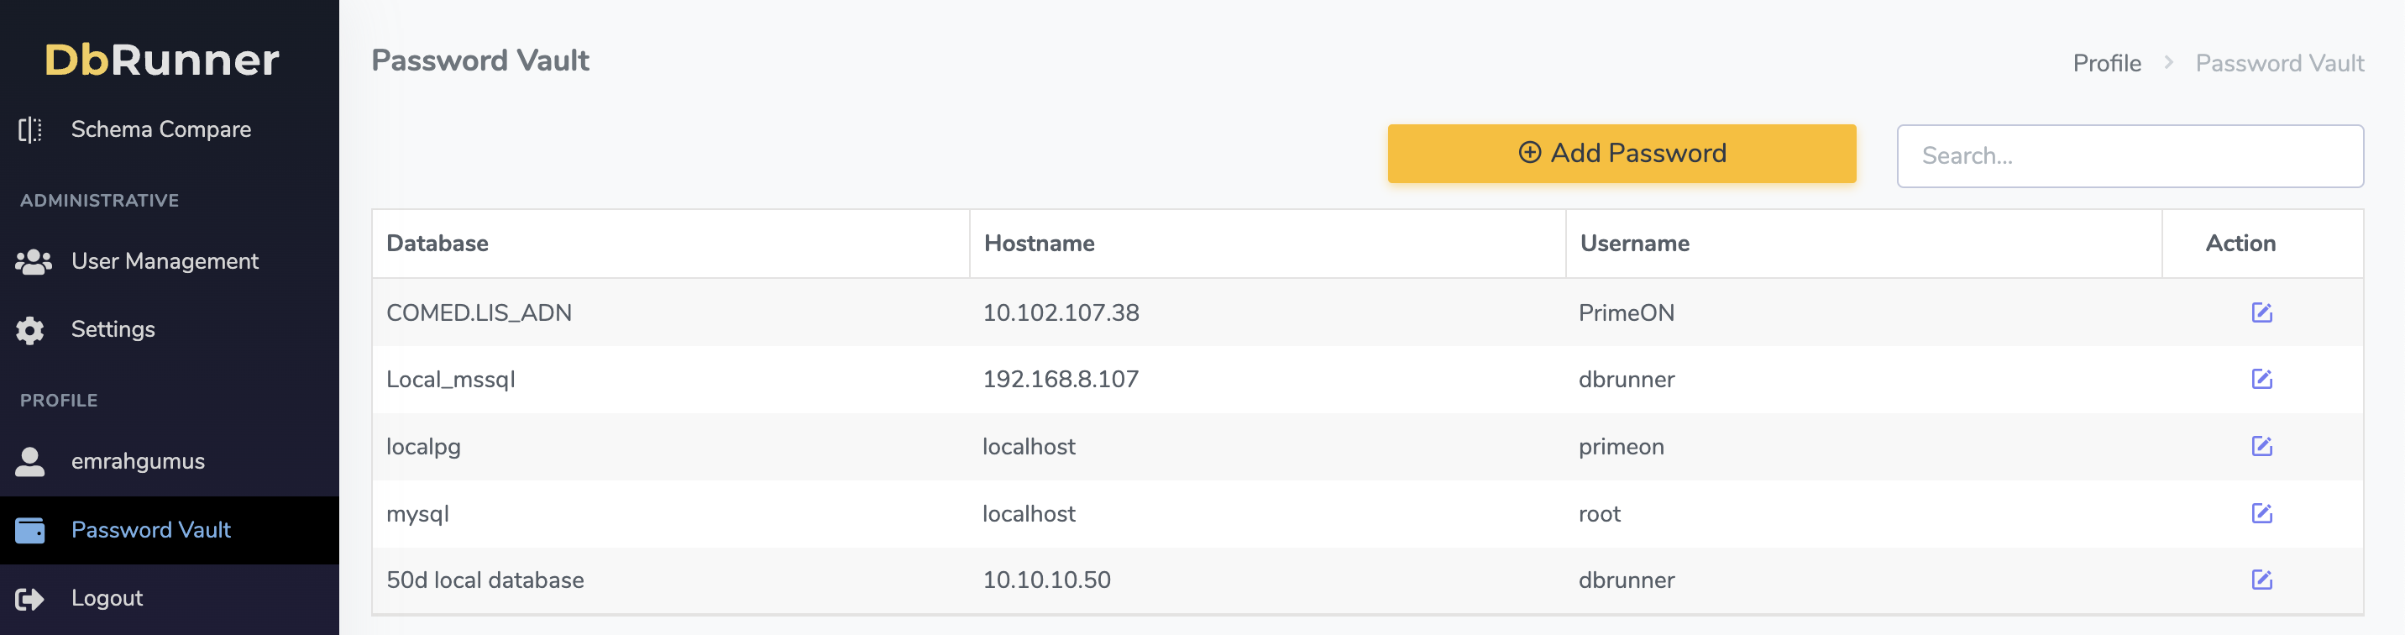Edit the localpg password entry
This screenshot has height=635, width=2405.
coord(2261,446)
